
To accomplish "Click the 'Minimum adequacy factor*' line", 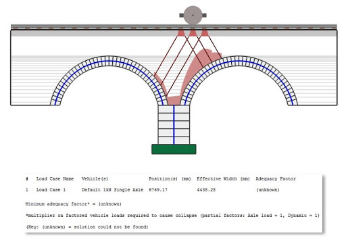I will click(x=74, y=204).
